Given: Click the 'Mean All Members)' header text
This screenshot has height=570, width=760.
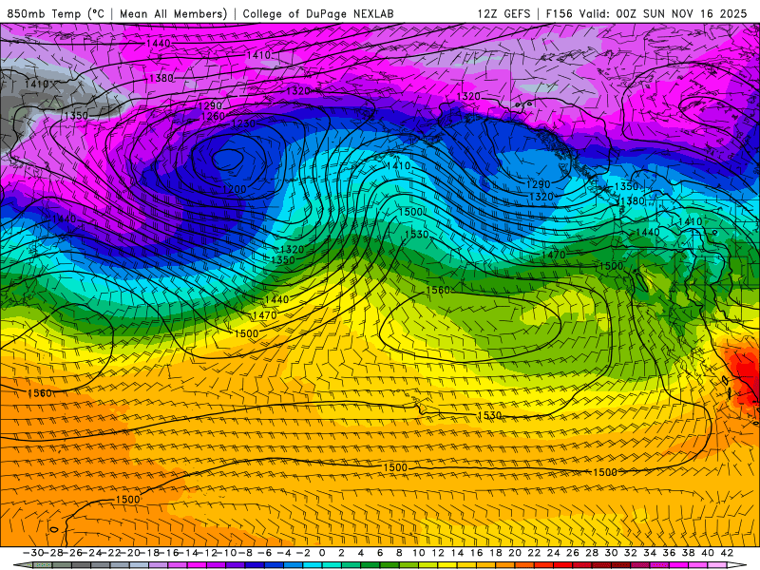Looking at the screenshot, I should [174, 13].
